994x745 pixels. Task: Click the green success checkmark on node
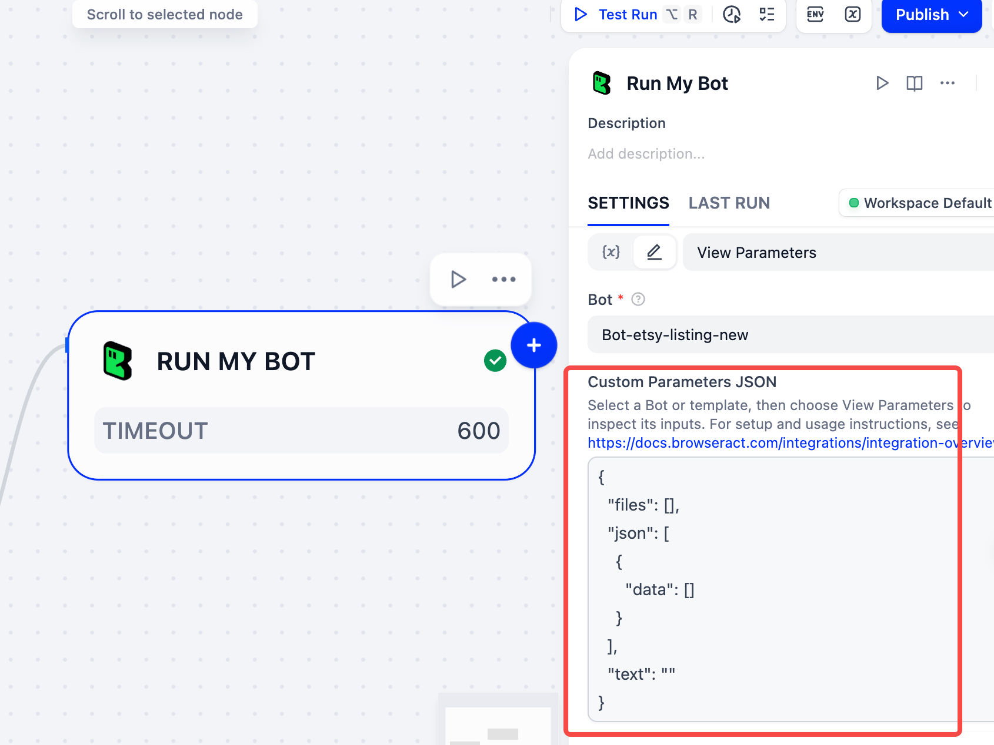point(495,361)
